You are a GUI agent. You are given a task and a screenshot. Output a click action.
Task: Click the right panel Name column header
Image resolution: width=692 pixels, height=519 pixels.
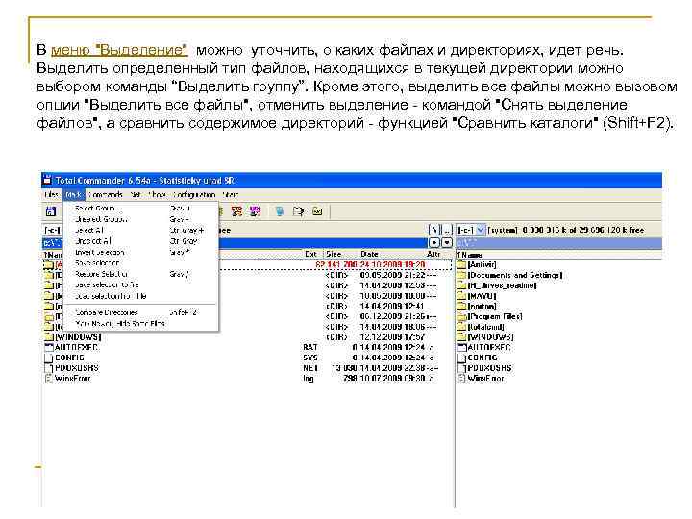click(x=469, y=255)
